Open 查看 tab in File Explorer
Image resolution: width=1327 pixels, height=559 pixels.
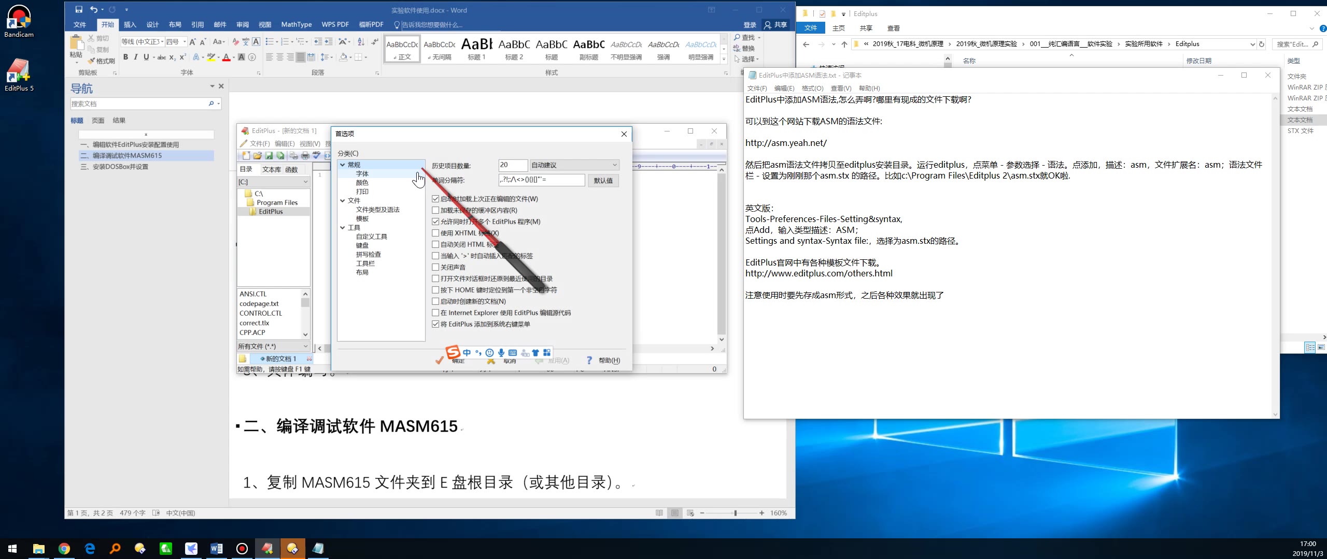(894, 28)
